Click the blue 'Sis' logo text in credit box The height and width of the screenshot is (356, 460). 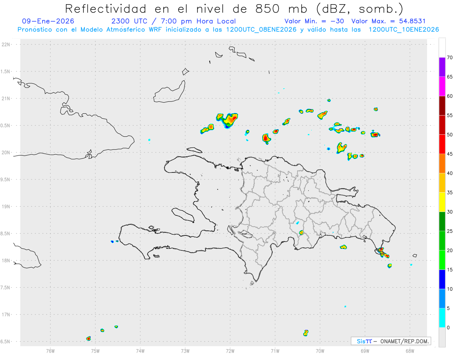pyautogui.click(x=361, y=341)
